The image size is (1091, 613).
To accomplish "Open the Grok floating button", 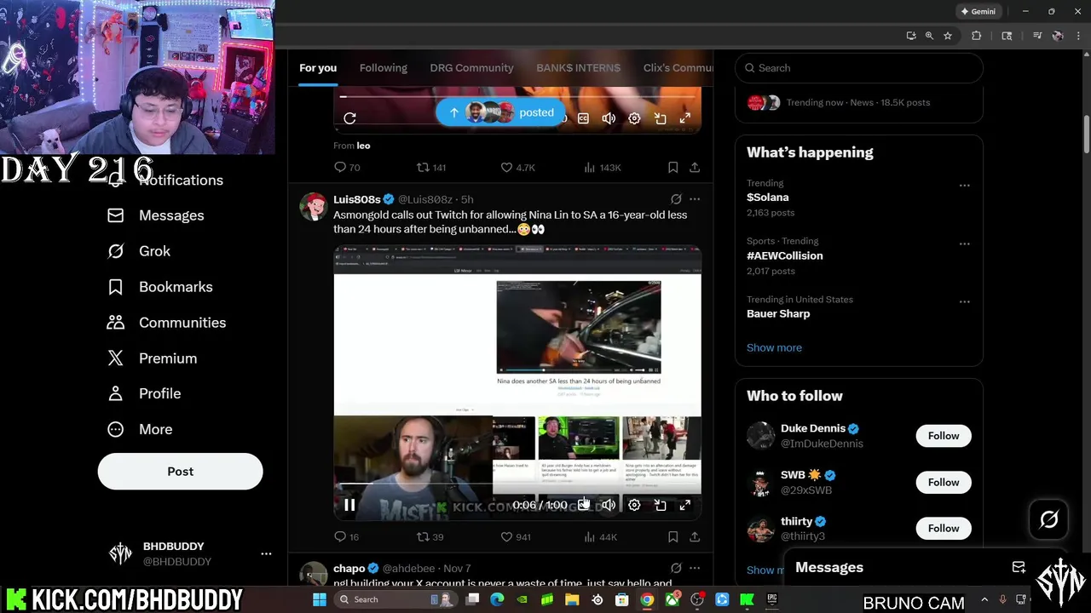I will 1048,519.
